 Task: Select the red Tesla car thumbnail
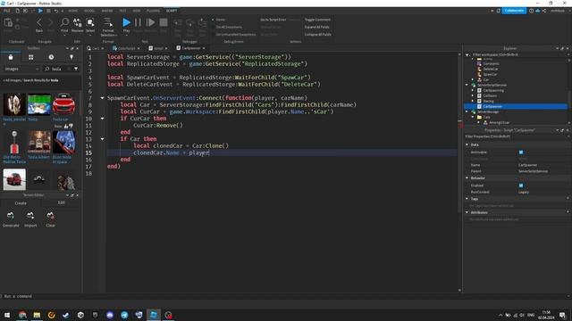click(x=63, y=104)
